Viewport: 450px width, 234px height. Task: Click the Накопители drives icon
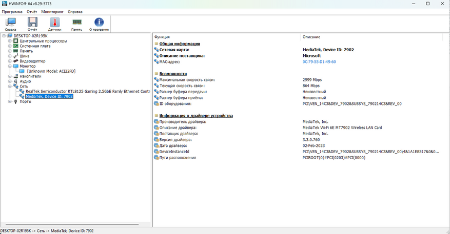click(x=16, y=76)
